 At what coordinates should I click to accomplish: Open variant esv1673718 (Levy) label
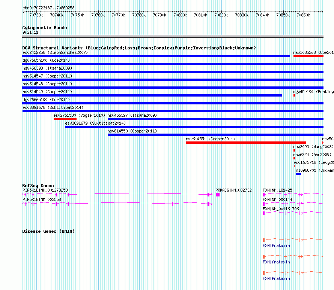[314, 162]
